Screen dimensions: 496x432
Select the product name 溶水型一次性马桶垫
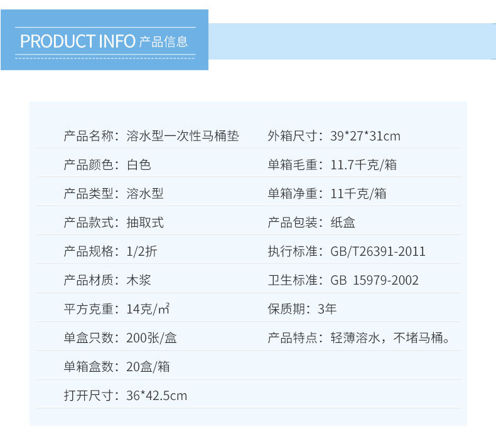(183, 136)
